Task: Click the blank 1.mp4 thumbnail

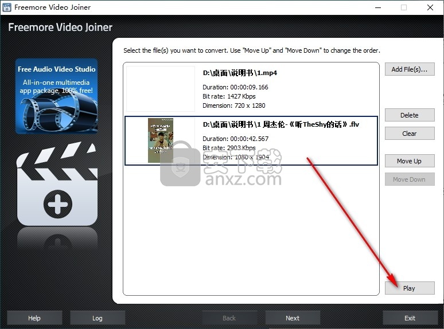Action: 161,89
